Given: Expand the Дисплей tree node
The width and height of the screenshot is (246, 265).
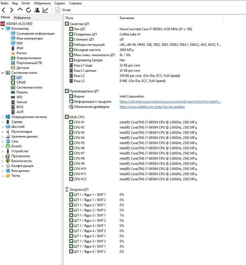Looking at the screenshot, I should (x=3, y=127).
